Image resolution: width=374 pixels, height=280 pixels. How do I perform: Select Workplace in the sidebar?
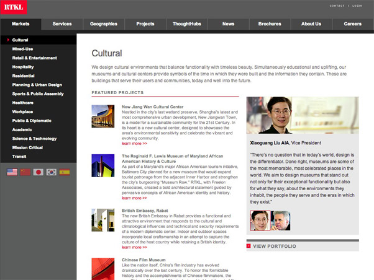[22, 112]
